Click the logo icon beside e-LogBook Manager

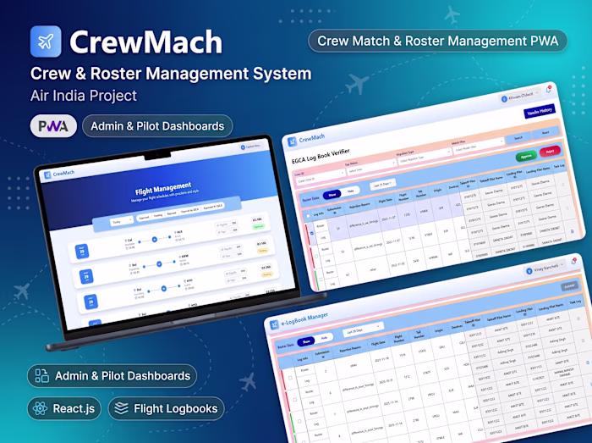click(x=274, y=325)
